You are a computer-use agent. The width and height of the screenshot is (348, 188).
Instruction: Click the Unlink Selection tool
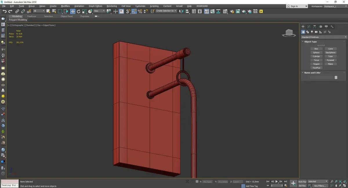point(23,11)
